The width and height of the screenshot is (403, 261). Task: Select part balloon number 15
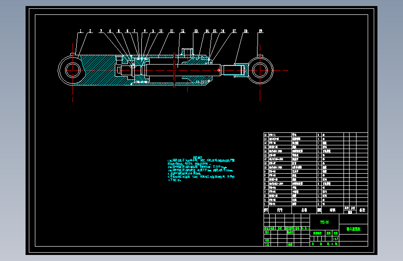[x=215, y=31]
